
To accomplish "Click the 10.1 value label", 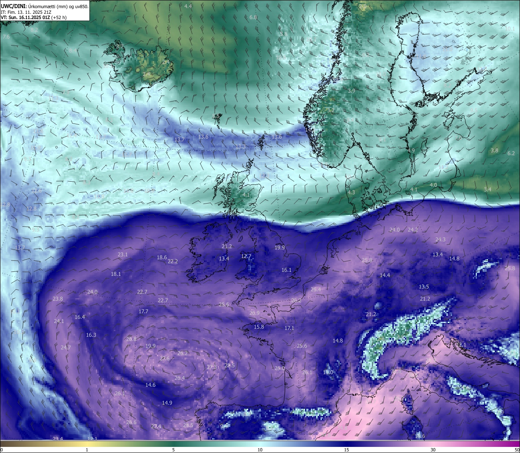I will pyautogui.click(x=510, y=28).
